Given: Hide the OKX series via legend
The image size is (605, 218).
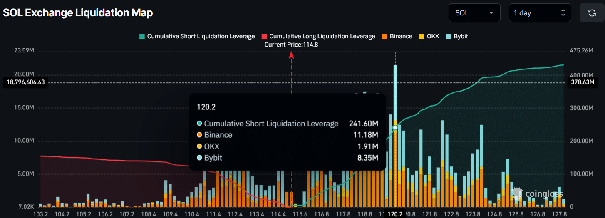Looking at the screenshot, I should pos(433,36).
